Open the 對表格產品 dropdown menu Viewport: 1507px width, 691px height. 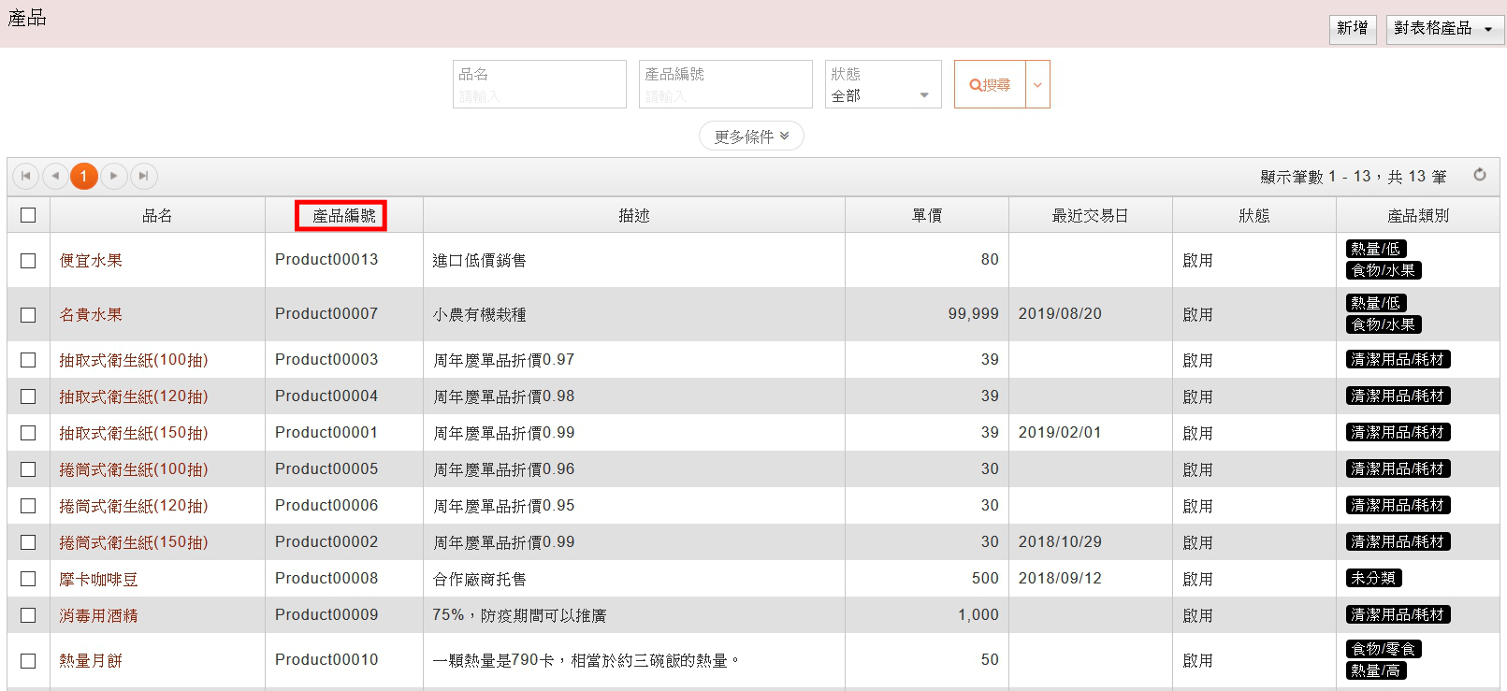[x=1444, y=28]
